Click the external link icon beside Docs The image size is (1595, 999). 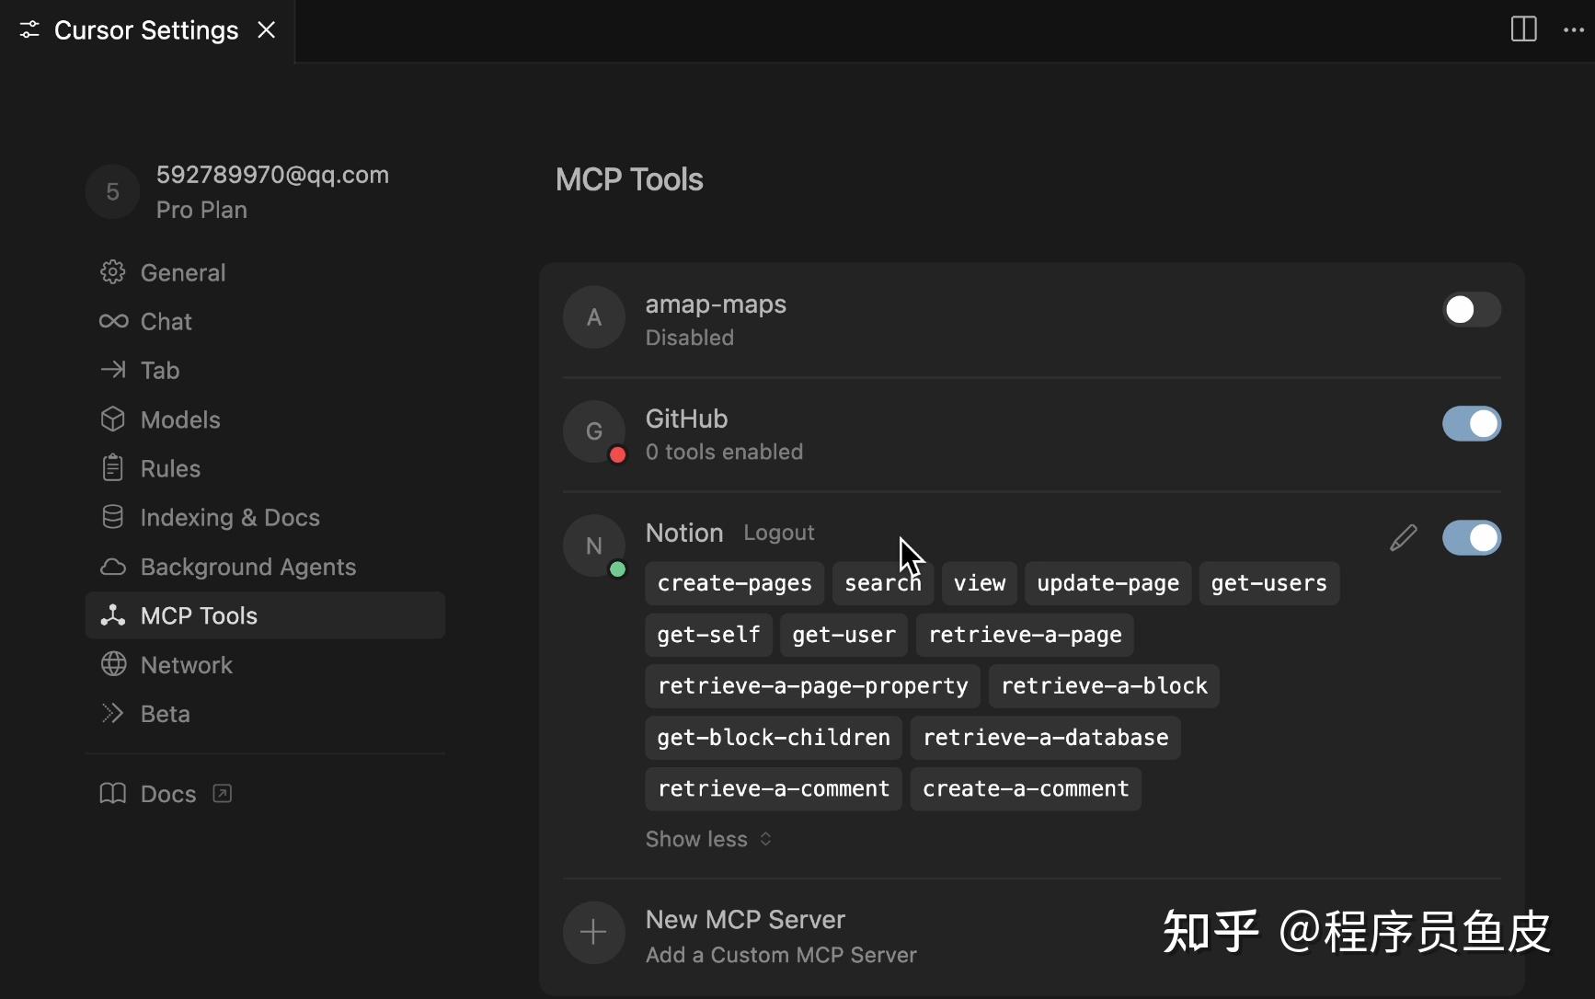[223, 793]
